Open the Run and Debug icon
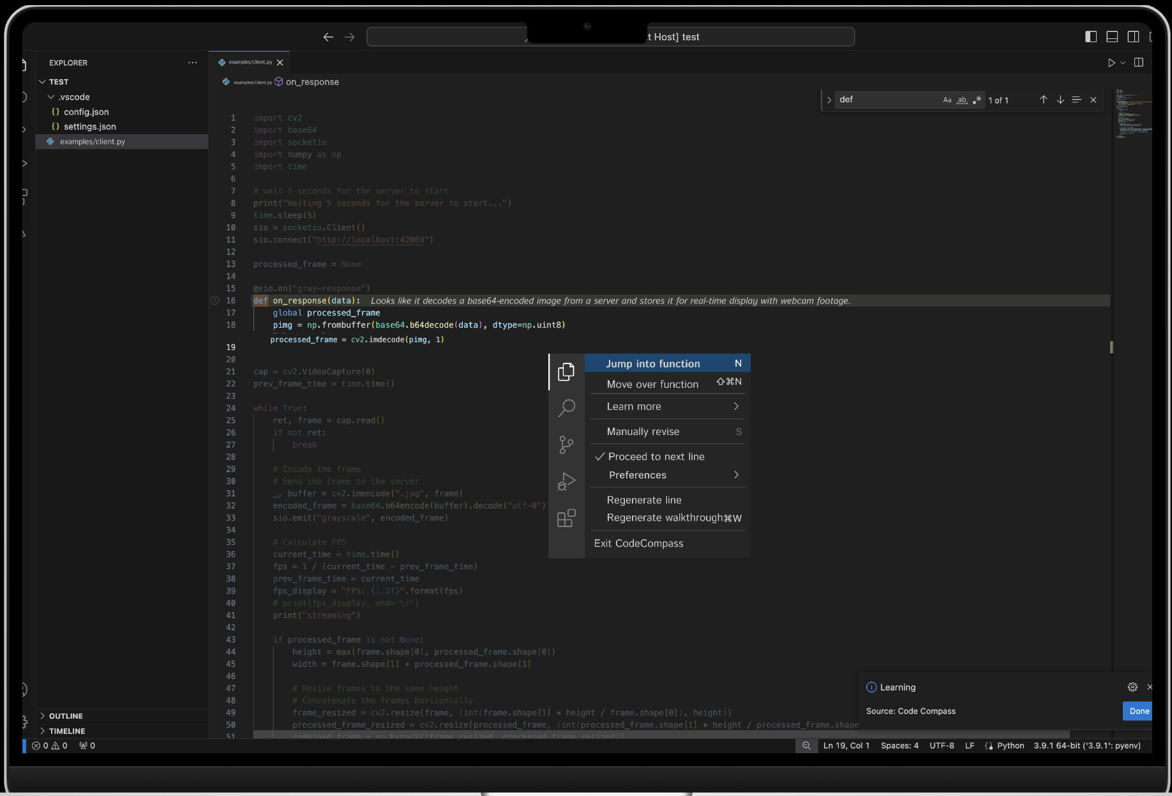The image size is (1172, 796). (x=566, y=481)
